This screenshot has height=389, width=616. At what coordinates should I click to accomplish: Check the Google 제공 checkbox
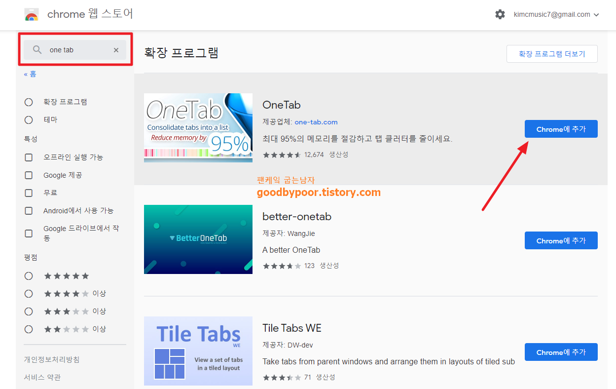[29, 175]
